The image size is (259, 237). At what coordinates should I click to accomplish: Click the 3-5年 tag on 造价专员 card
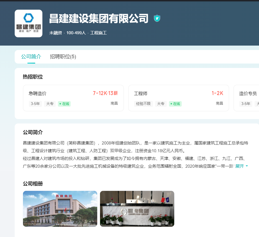pos(246,104)
